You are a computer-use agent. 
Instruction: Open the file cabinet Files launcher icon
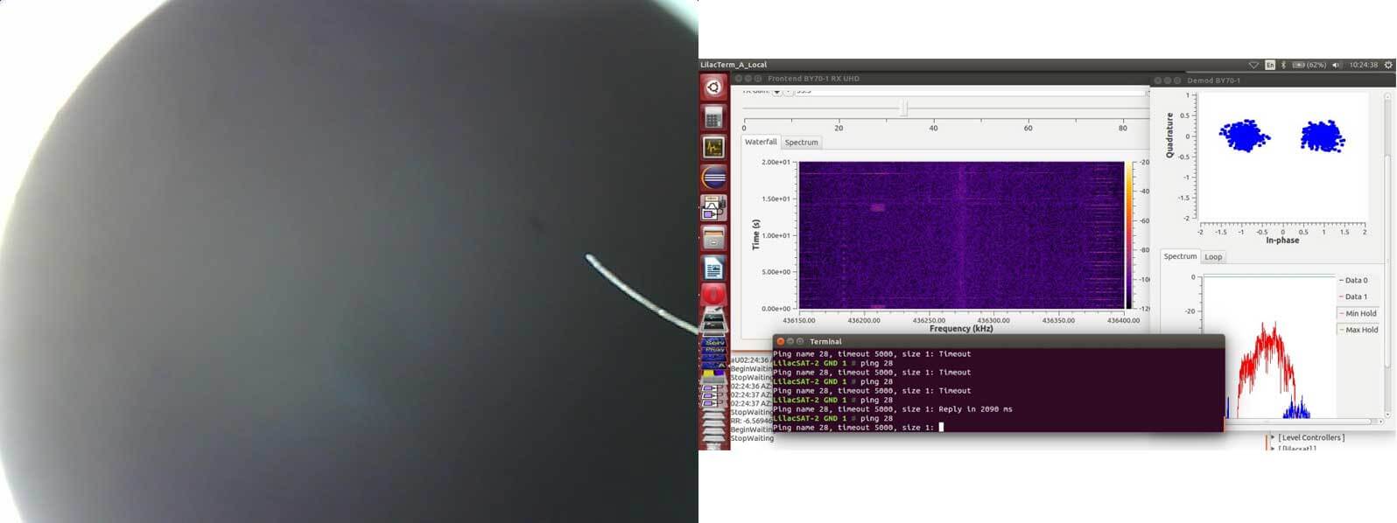click(x=713, y=238)
